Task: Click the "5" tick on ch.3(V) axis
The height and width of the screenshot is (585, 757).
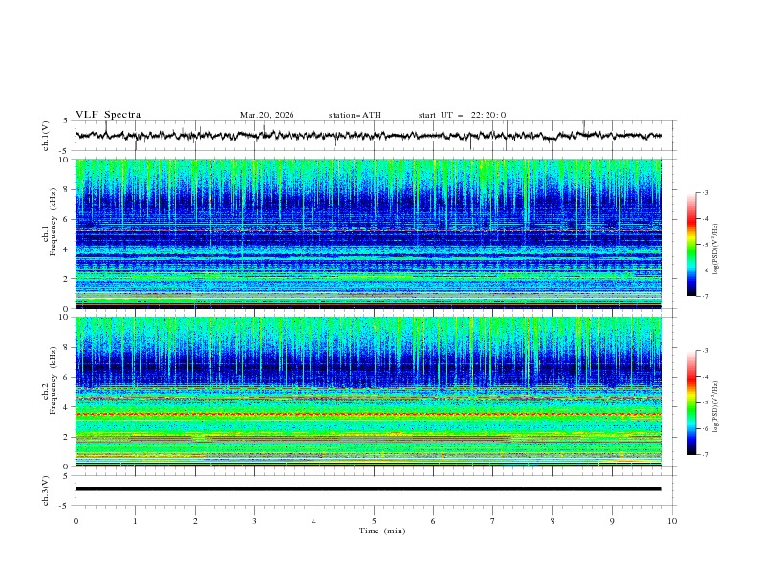Action: [67, 476]
